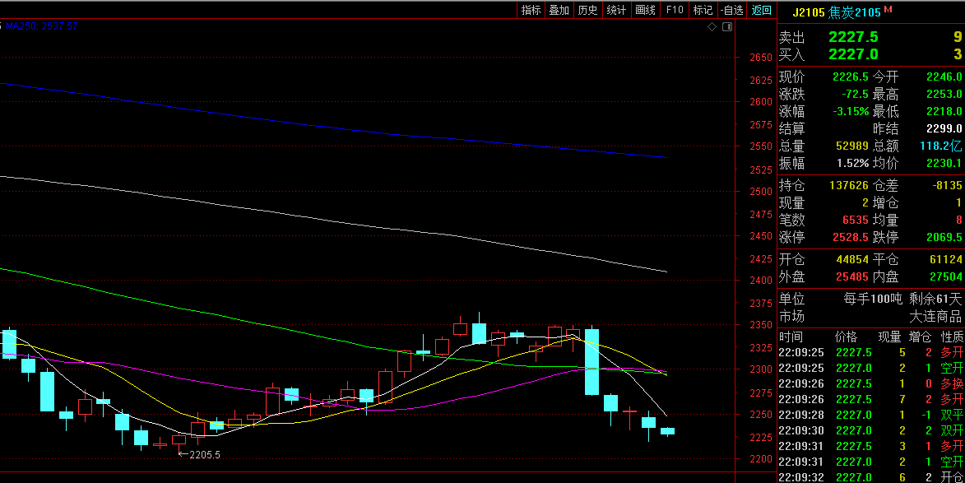Open the 历史 history view
The height and width of the screenshot is (483, 965).
click(587, 10)
